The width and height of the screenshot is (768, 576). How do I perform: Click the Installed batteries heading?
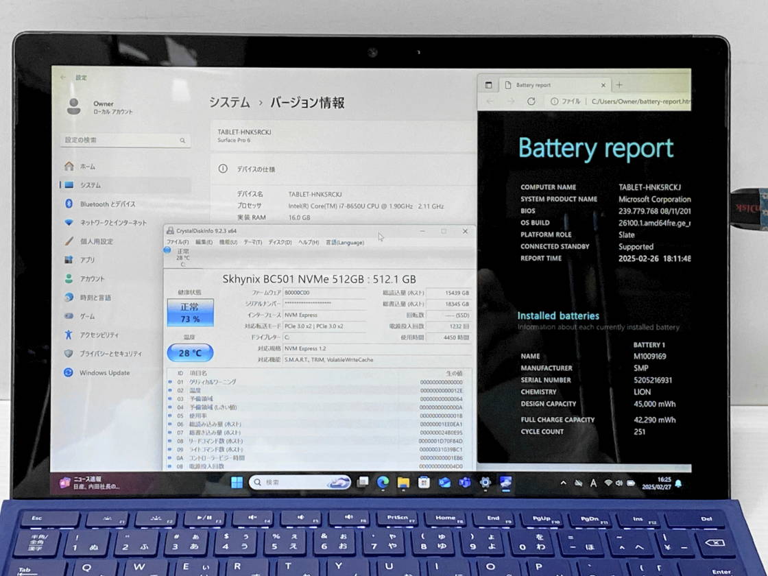(x=558, y=316)
